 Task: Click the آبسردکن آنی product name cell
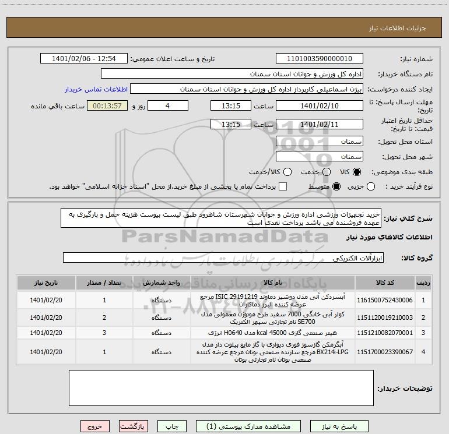(273, 300)
